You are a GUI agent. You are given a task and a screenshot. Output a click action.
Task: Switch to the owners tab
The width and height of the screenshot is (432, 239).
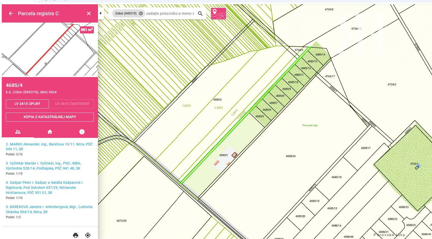coord(18,132)
